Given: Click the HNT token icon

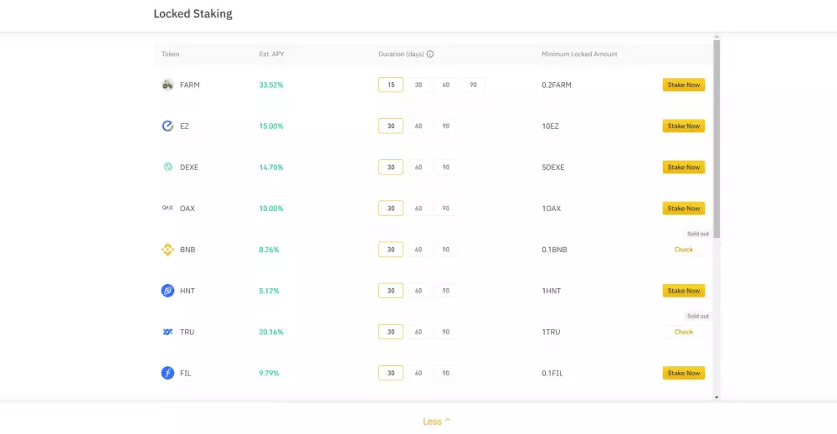Looking at the screenshot, I should [x=167, y=291].
